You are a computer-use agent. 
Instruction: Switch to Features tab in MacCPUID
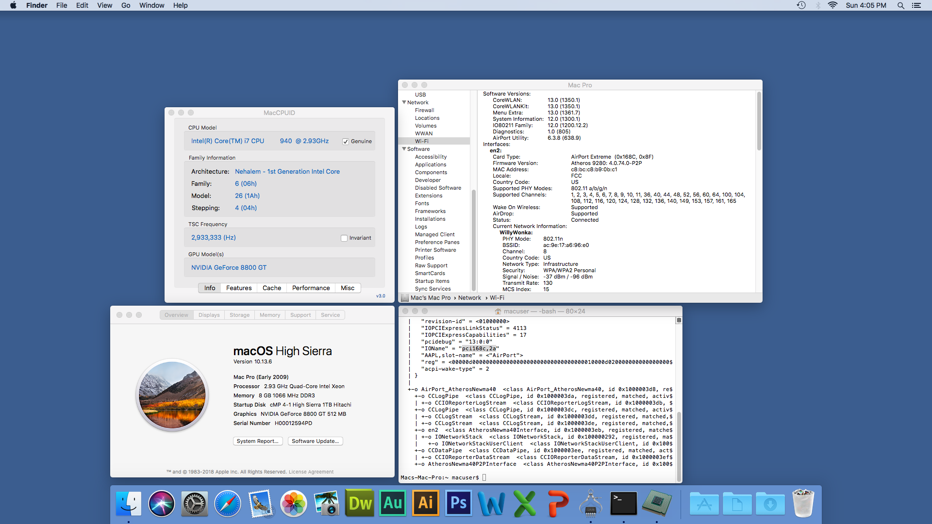[x=239, y=288]
